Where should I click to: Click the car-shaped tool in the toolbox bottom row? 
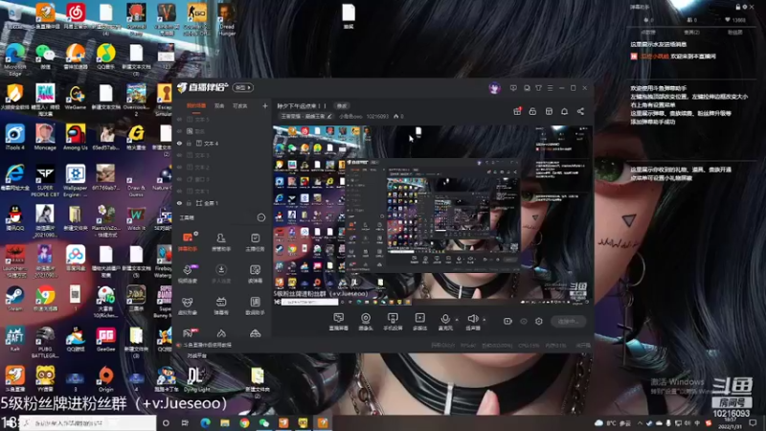pyautogui.click(x=255, y=333)
